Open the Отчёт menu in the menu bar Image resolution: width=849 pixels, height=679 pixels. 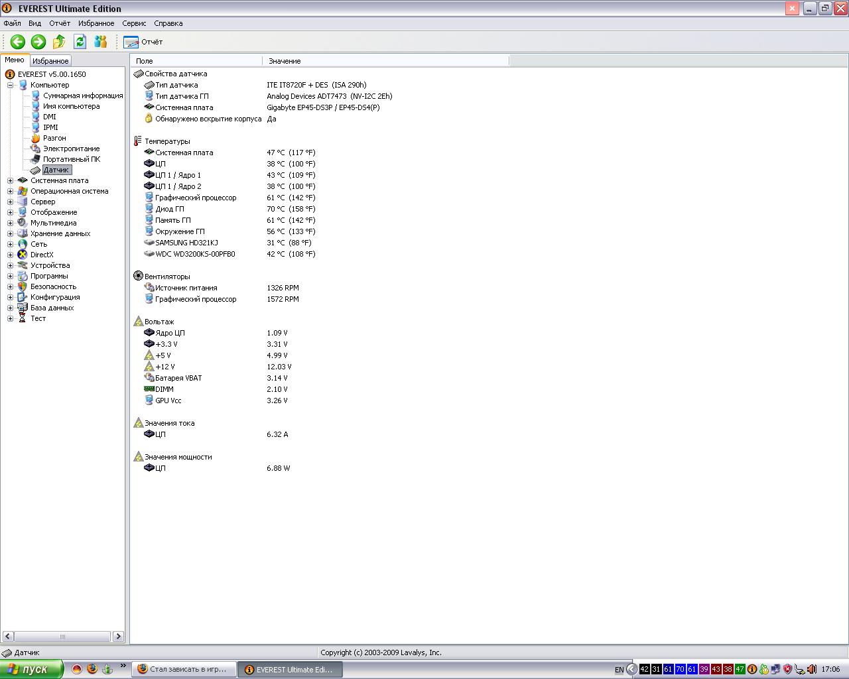[59, 23]
